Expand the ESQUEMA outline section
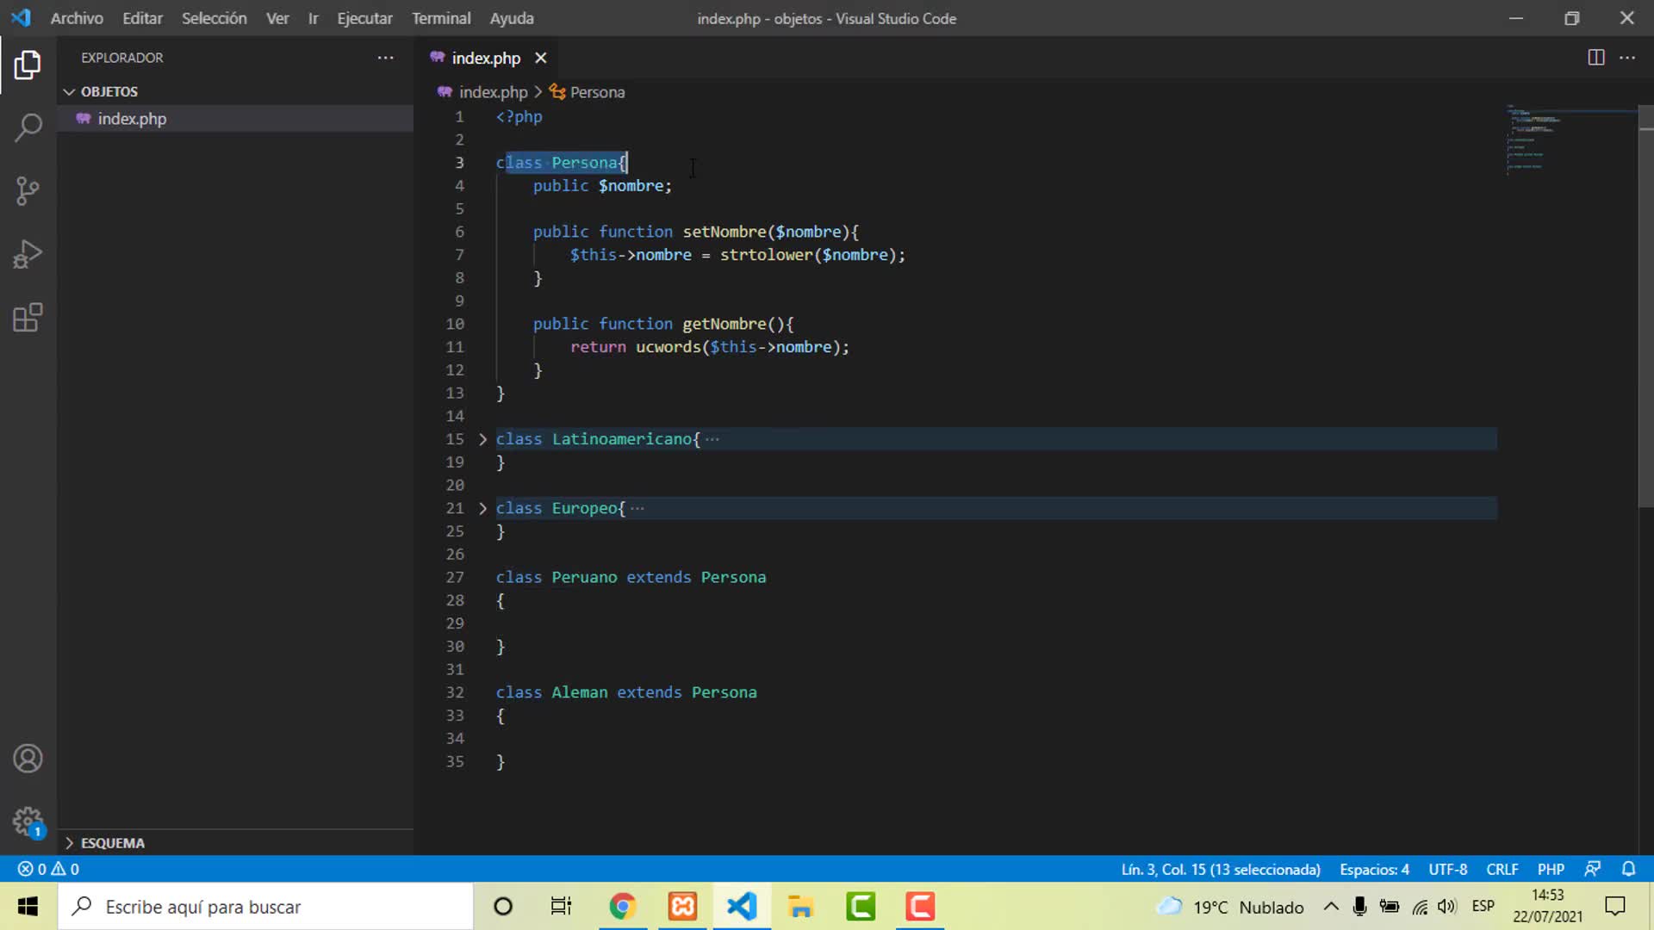The height and width of the screenshot is (930, 1654). point(104,843)
